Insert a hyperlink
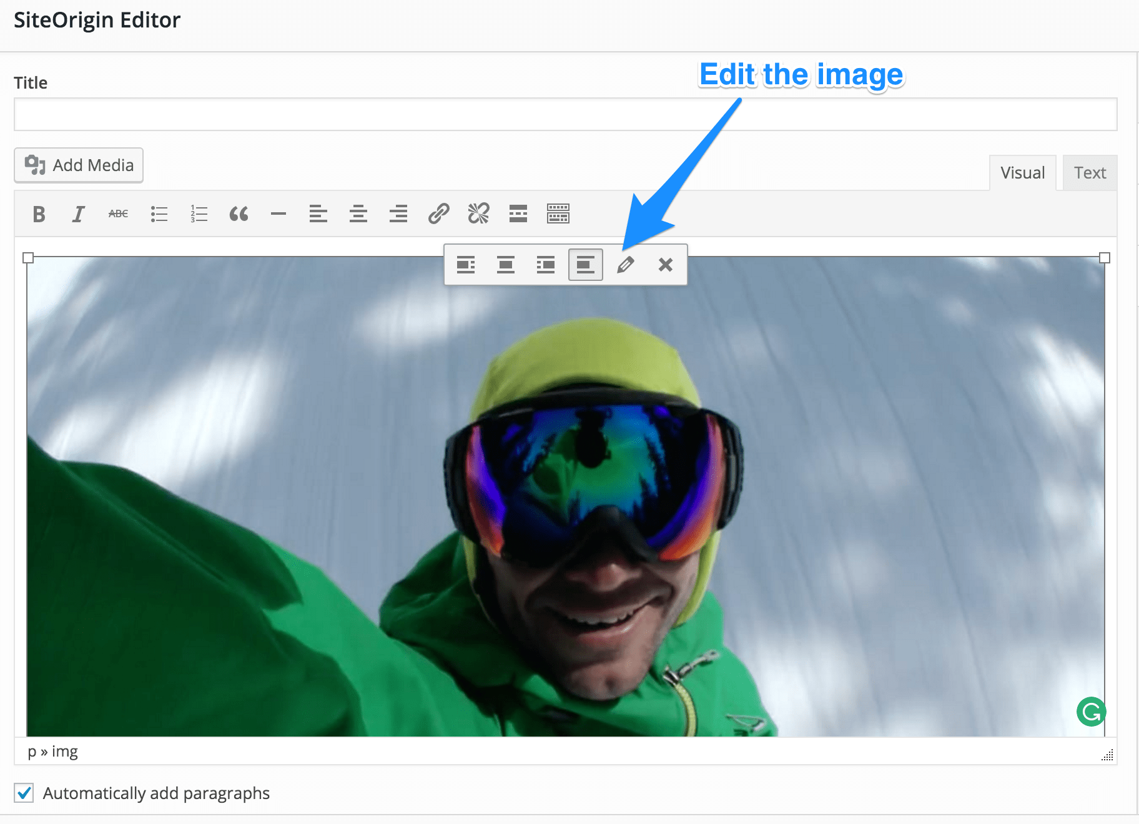The height and width of the screenshot is (824, 1139). pos(439,213)
